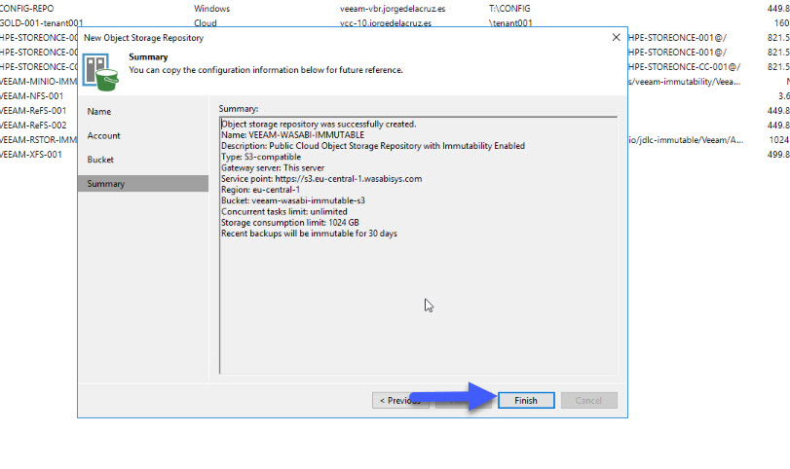Select the VEEAM-NFS-001 repository row
The height and width of the screenshot is (469, 790).
32,96
